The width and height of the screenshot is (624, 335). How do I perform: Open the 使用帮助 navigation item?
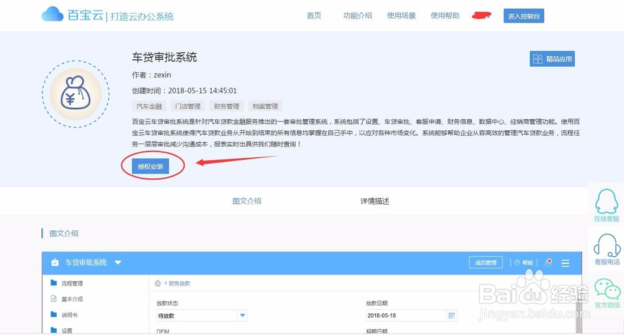click(445, 16)
